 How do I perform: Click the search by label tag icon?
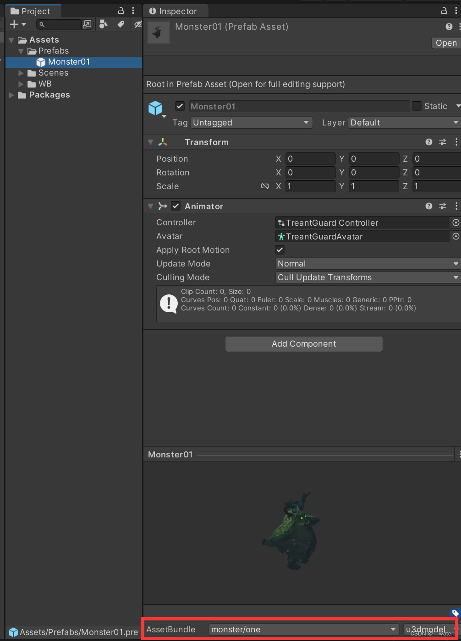click(121, 24)
